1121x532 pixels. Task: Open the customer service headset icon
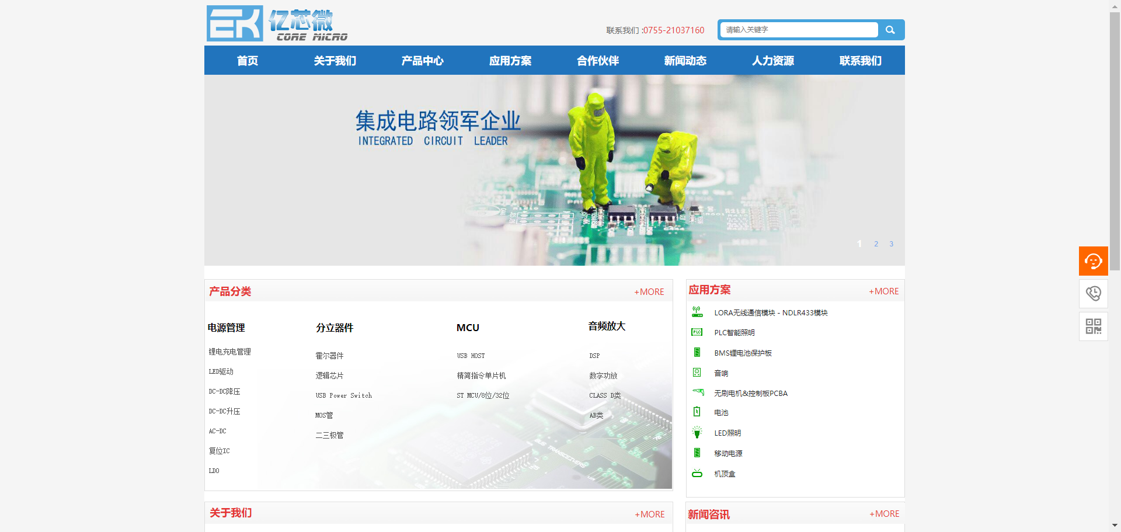1093,260
